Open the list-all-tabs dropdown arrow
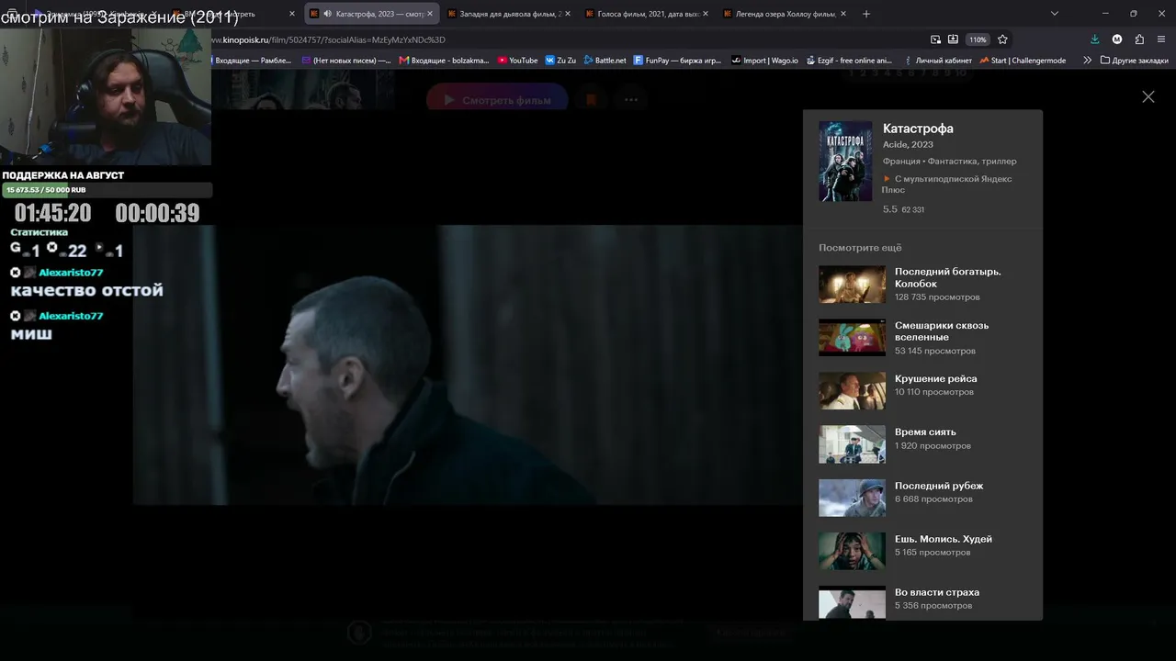 [1055, 14]
